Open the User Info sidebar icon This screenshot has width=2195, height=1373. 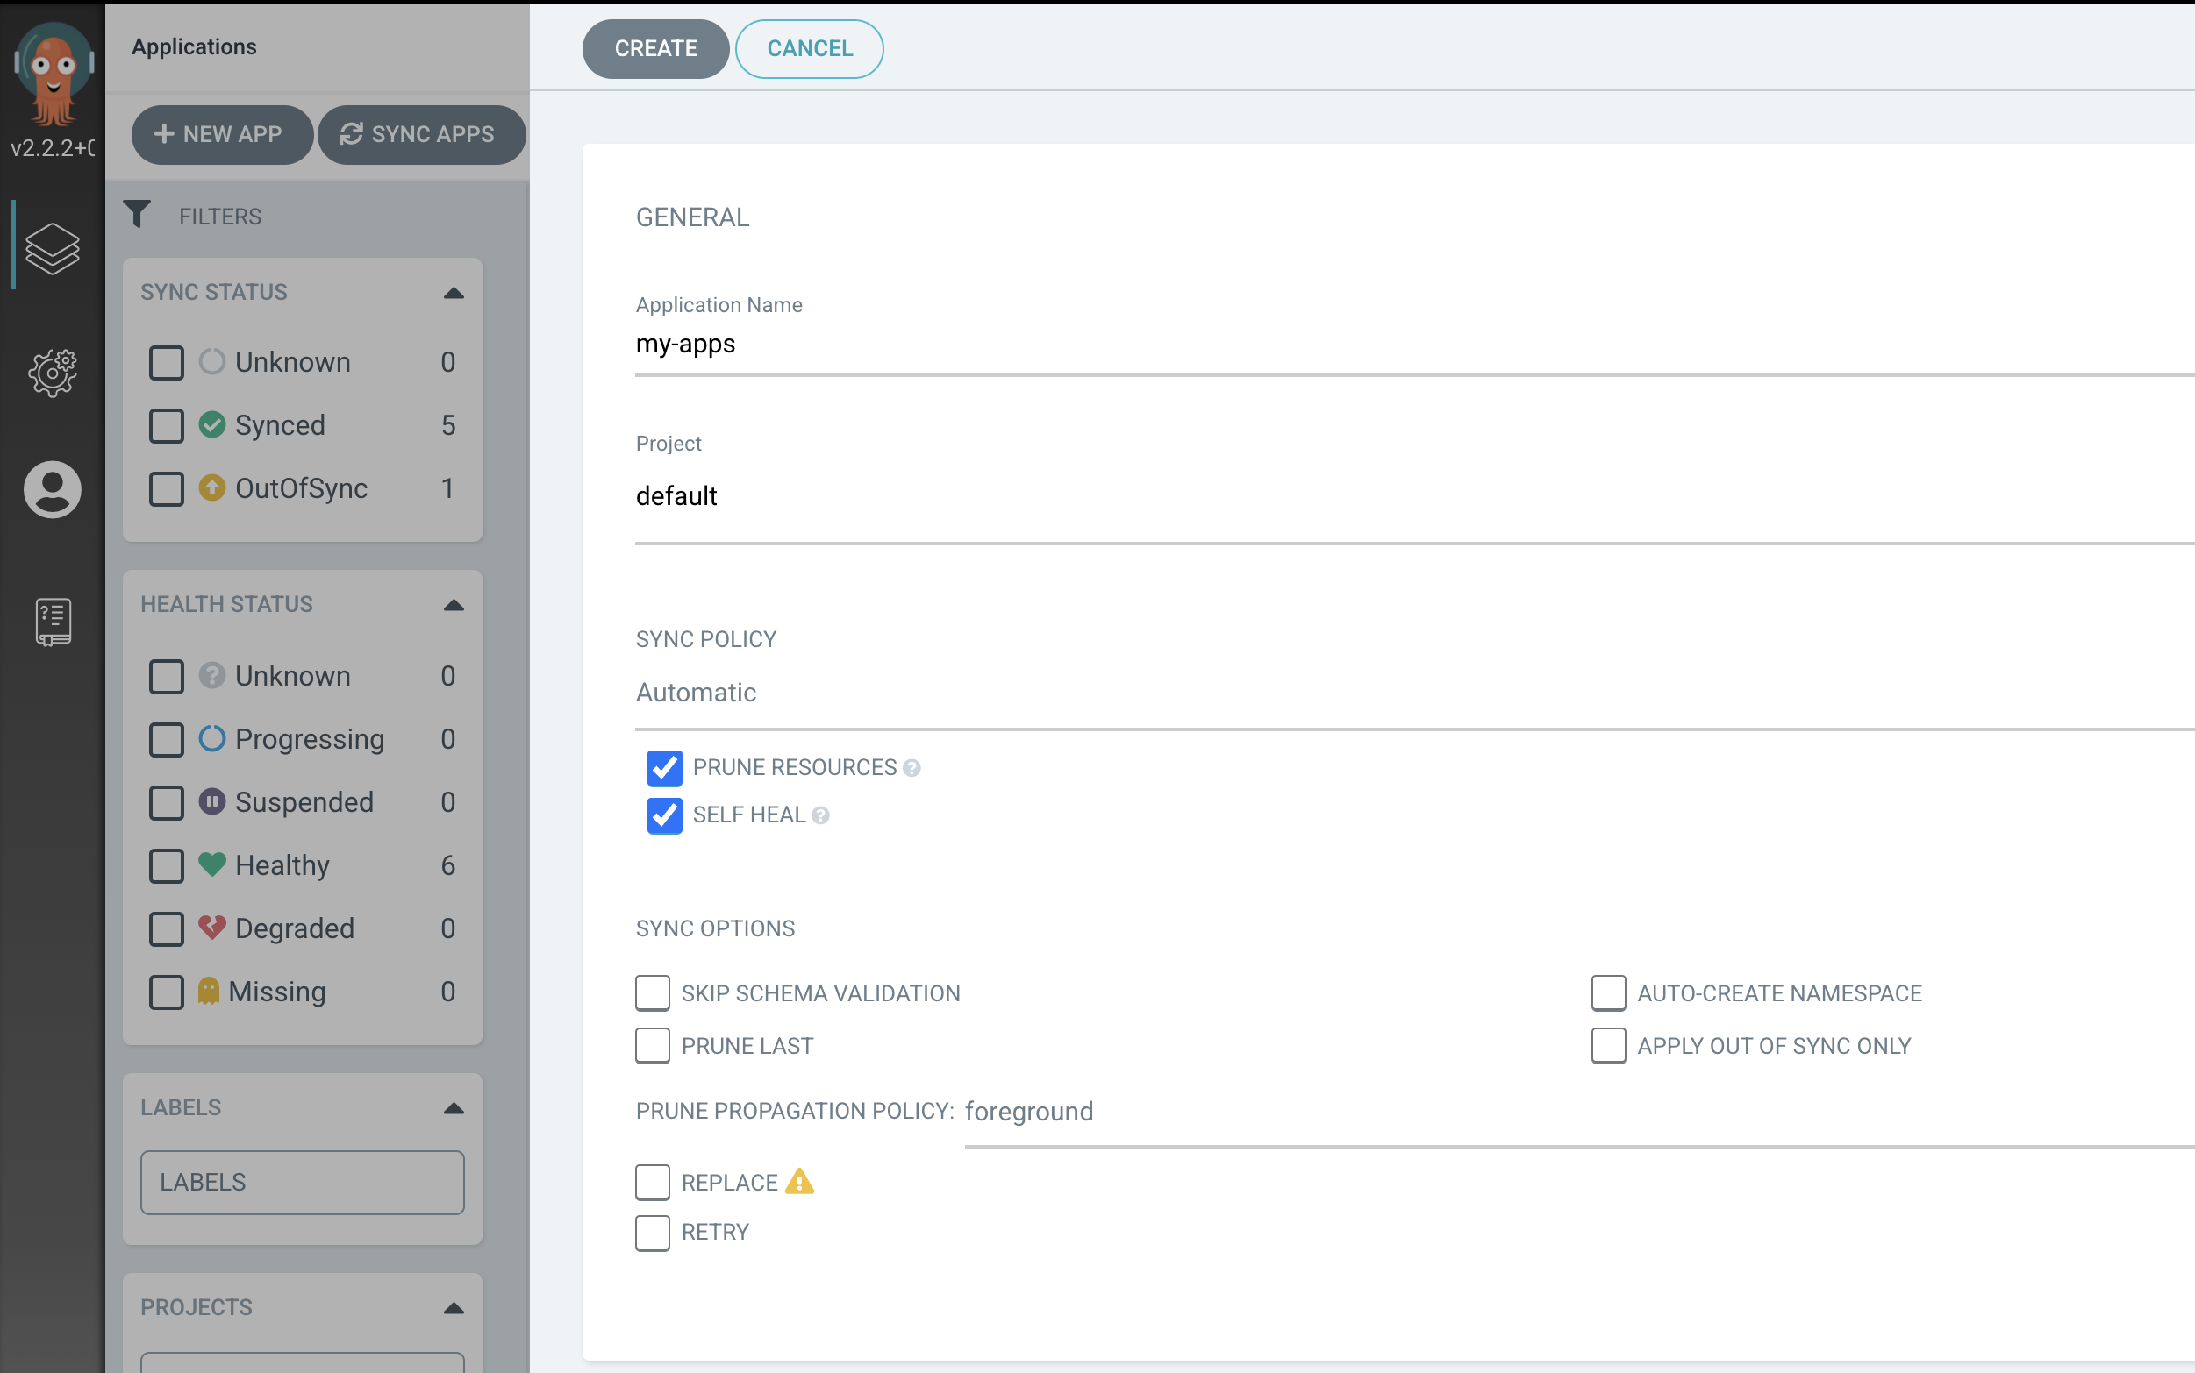pos(52,489)
